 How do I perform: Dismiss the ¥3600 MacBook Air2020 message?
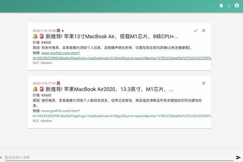pos(203,83)
